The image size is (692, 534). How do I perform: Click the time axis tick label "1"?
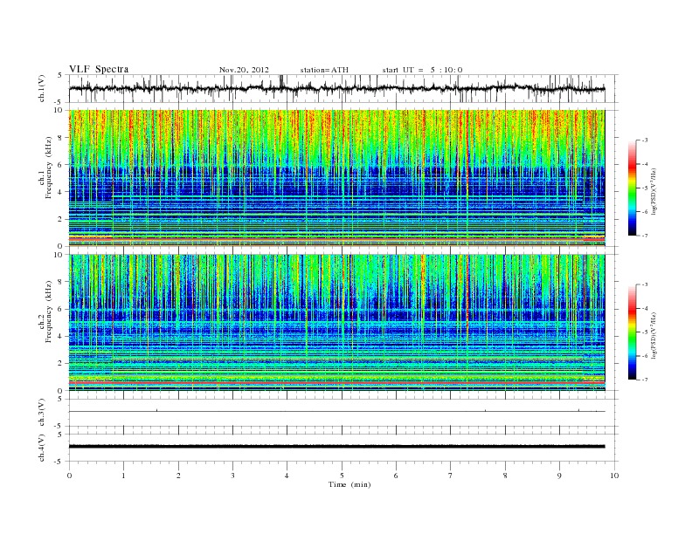[x=123, y=476]
